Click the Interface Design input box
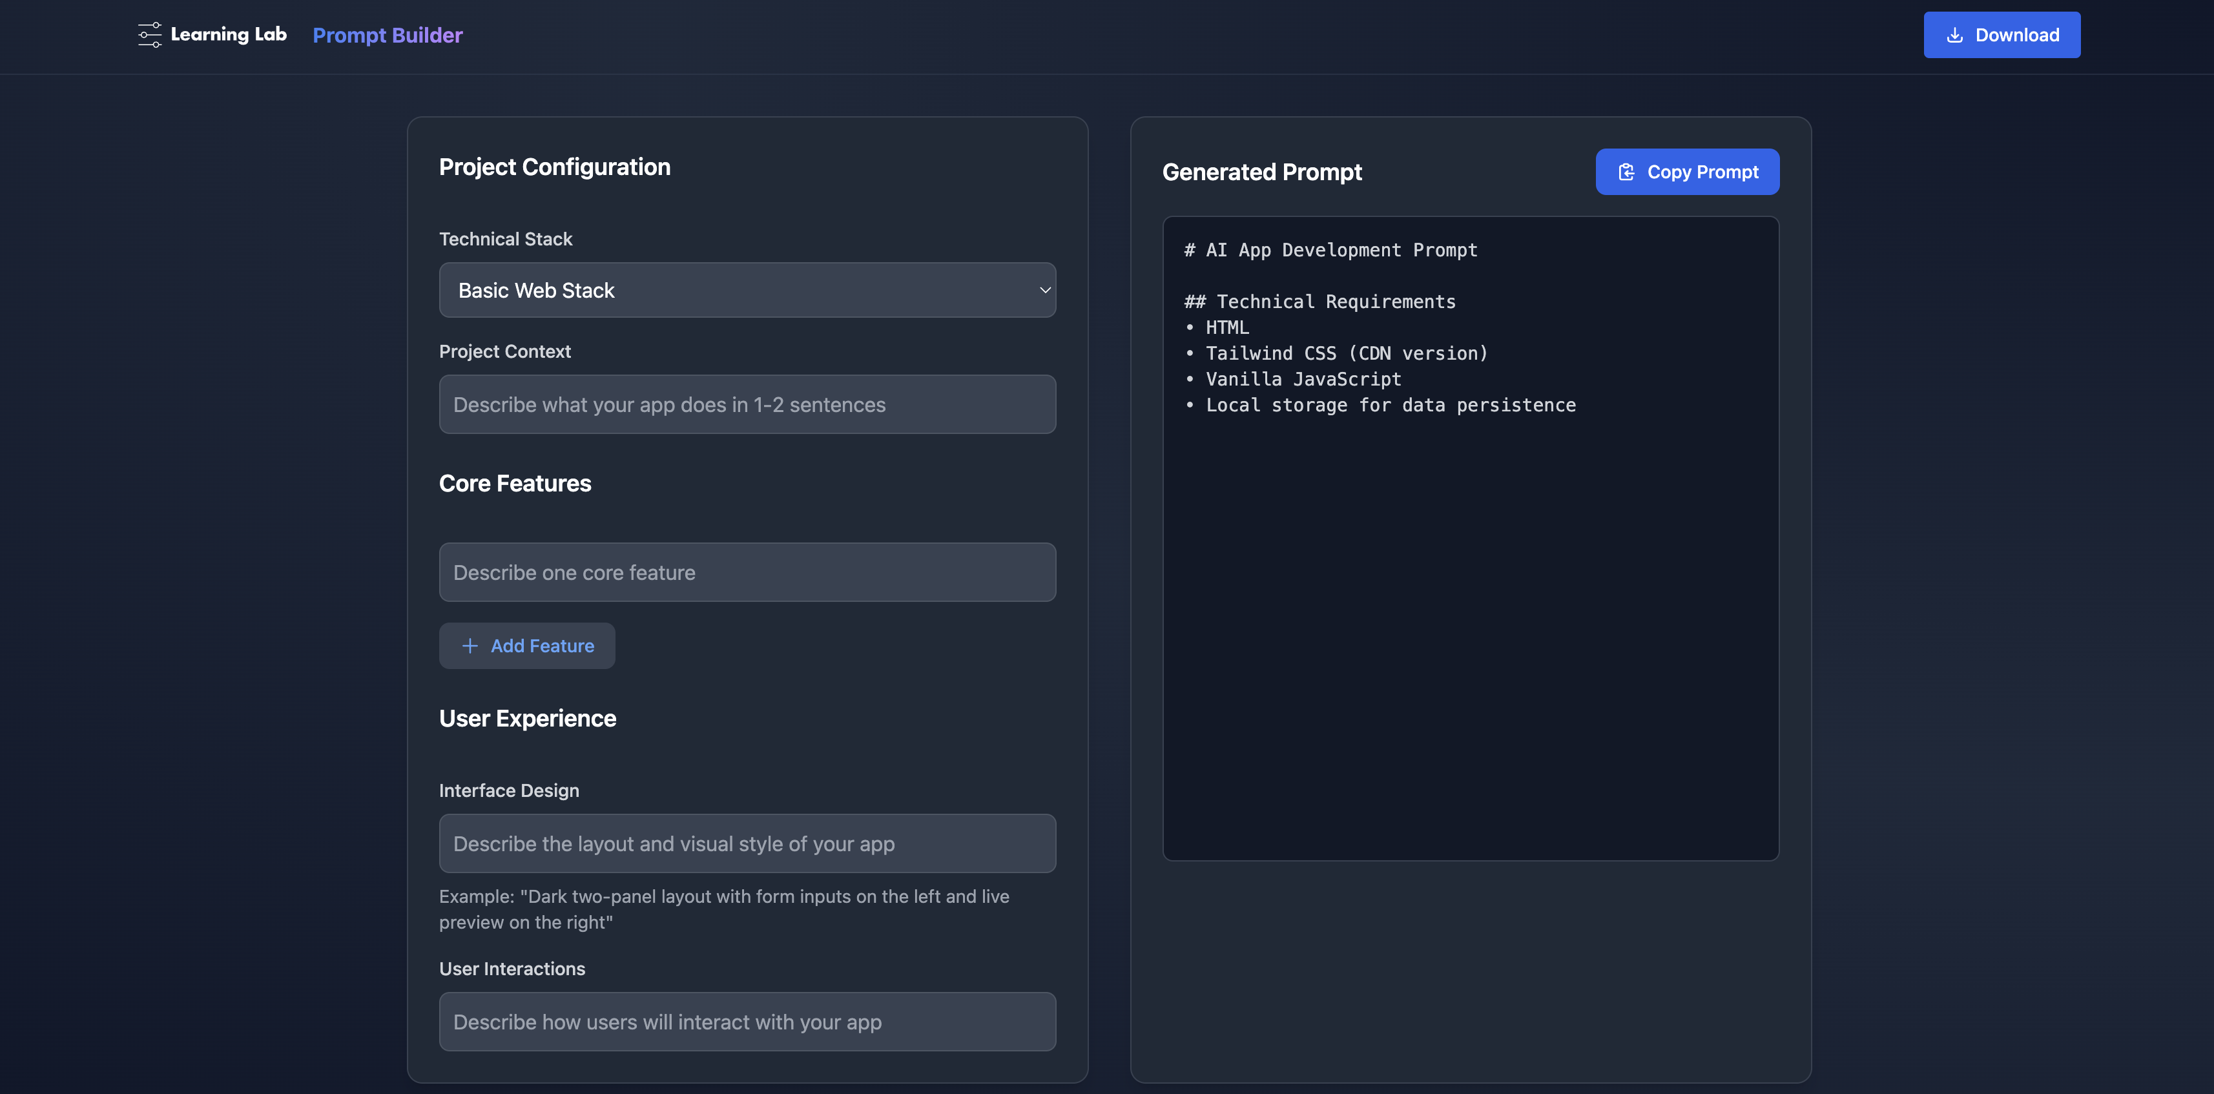Viewport: 2214px width, 1094px height. pyautogui.click(x=747, y=843)
